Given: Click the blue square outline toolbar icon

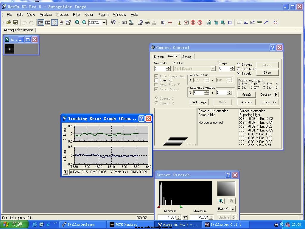Looking at the screenshot, I should tap(230, 22).
